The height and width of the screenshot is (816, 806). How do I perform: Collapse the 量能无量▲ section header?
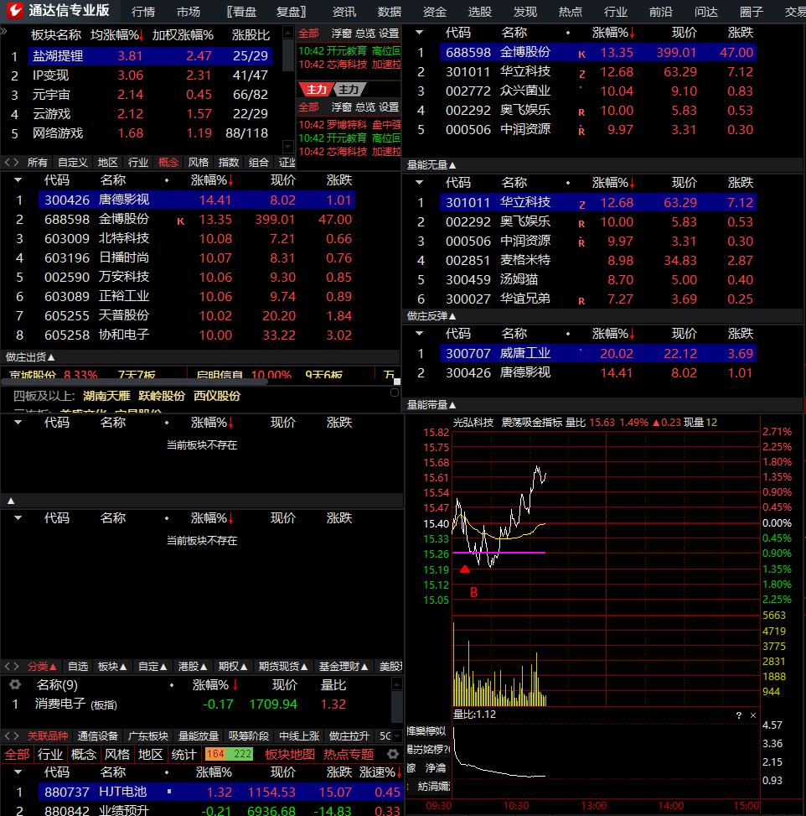coord(431,165)
